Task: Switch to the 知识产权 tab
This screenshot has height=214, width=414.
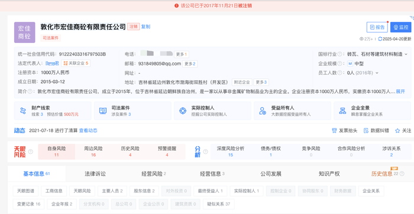Action: (329, 174)
